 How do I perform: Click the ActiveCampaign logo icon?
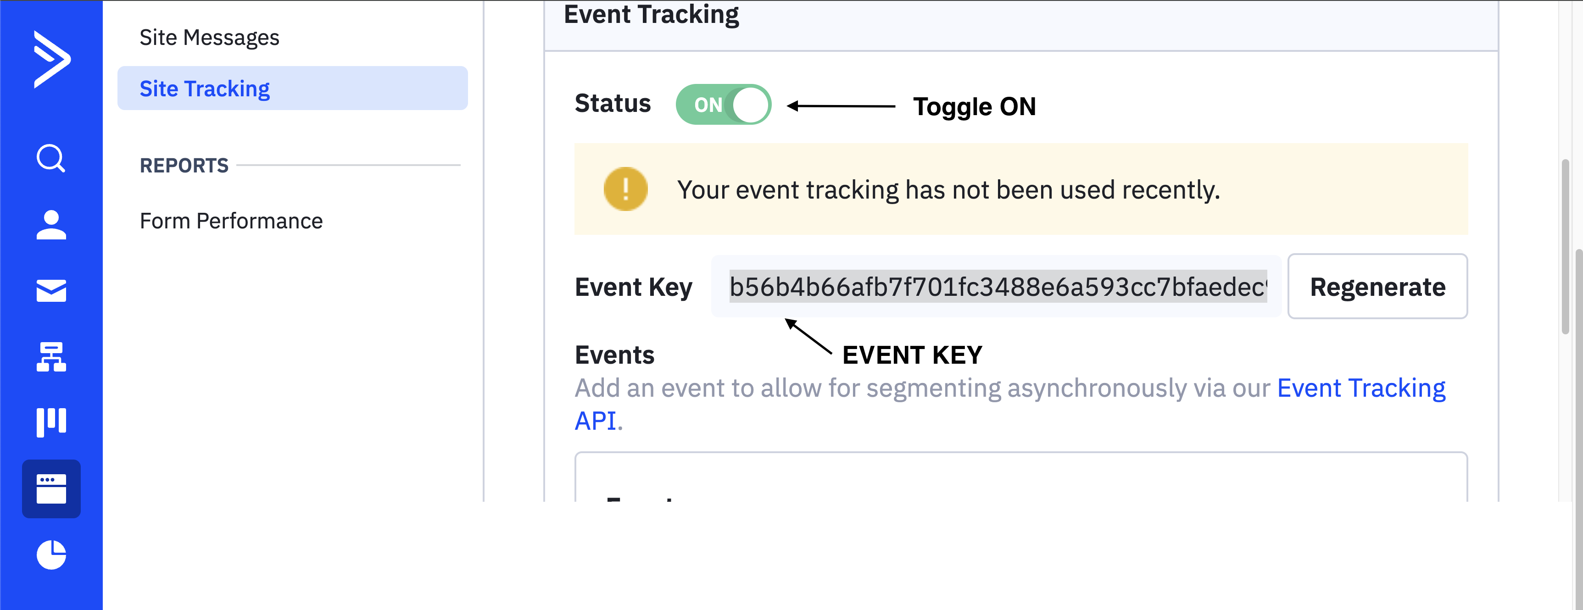pyautogui.click(x=51, y=59)
